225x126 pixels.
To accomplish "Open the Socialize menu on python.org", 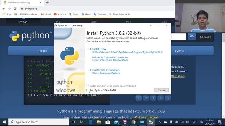I will point(205,37).
